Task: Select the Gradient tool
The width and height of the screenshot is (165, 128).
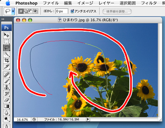Action: tap(7, 106)
